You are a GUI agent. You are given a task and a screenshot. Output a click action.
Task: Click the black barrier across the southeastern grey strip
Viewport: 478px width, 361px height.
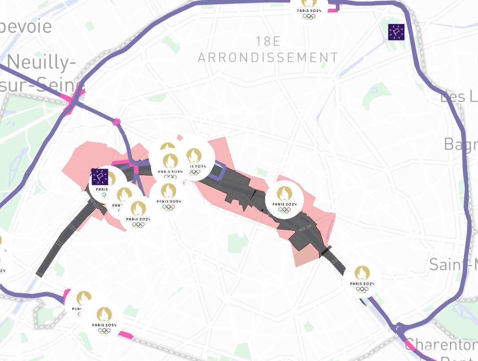click(326, 251)
